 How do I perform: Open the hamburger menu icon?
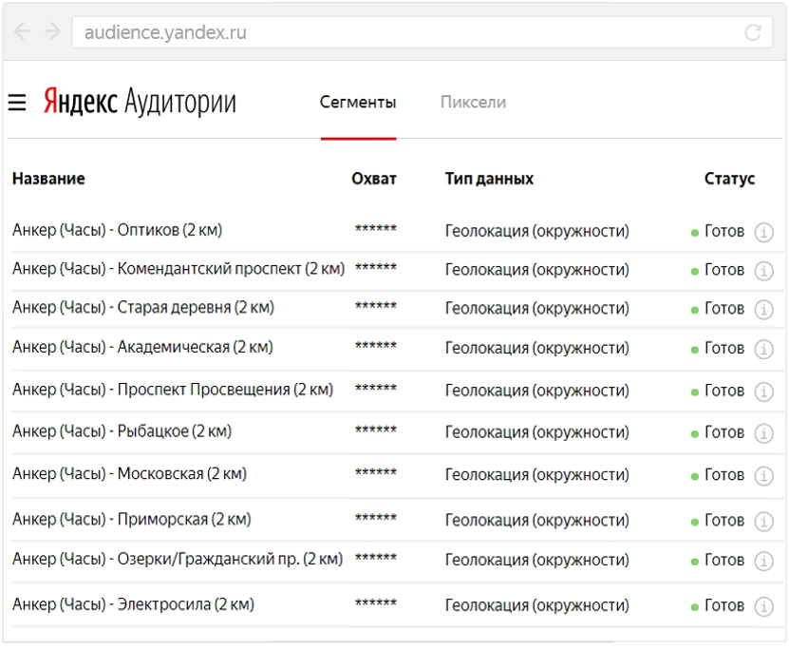coord(17,103)
